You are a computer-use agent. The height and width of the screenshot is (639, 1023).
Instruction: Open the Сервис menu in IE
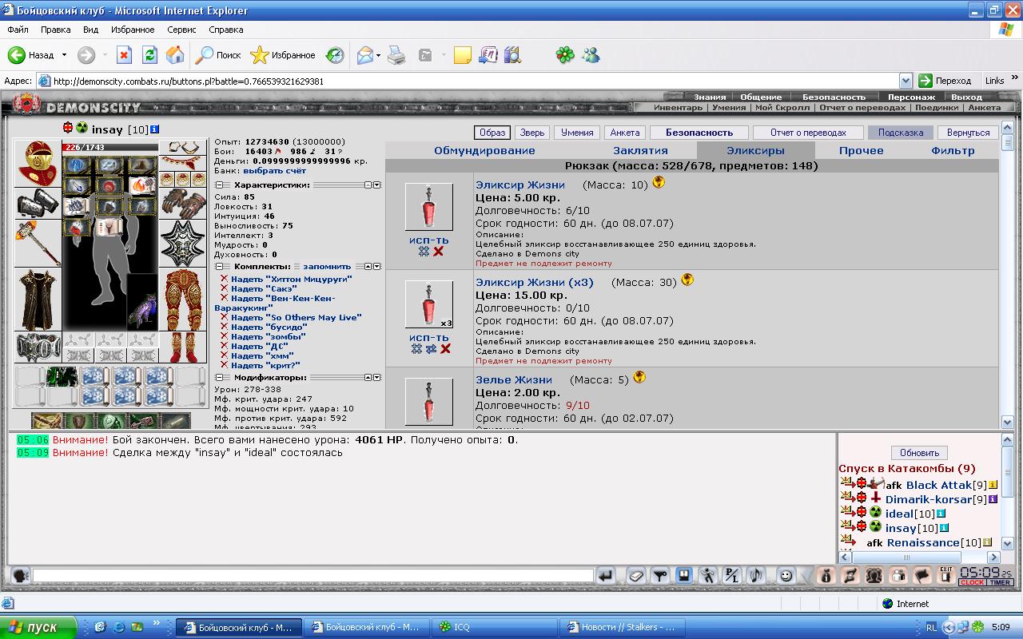pyautogui.click(x=181, y=30)
